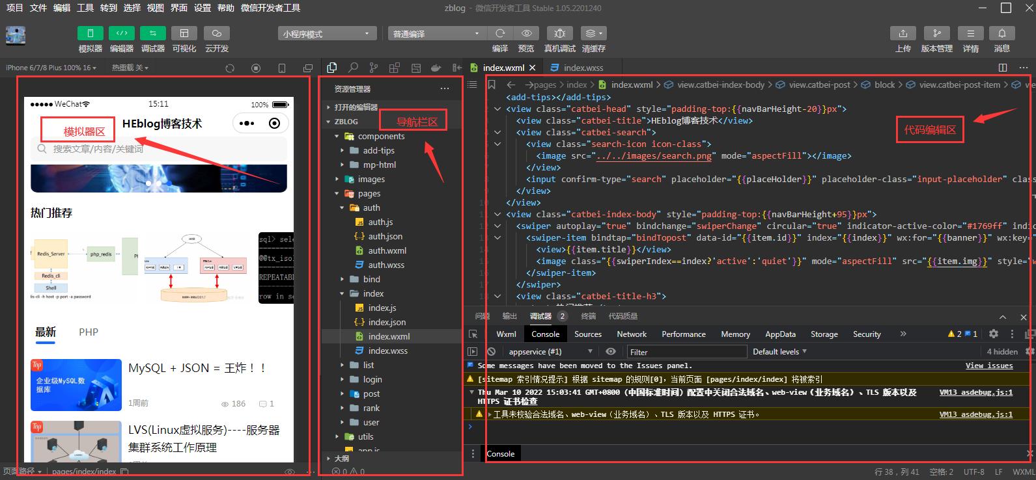
Task: Click the inspect element picker icon
Action: 473,334
